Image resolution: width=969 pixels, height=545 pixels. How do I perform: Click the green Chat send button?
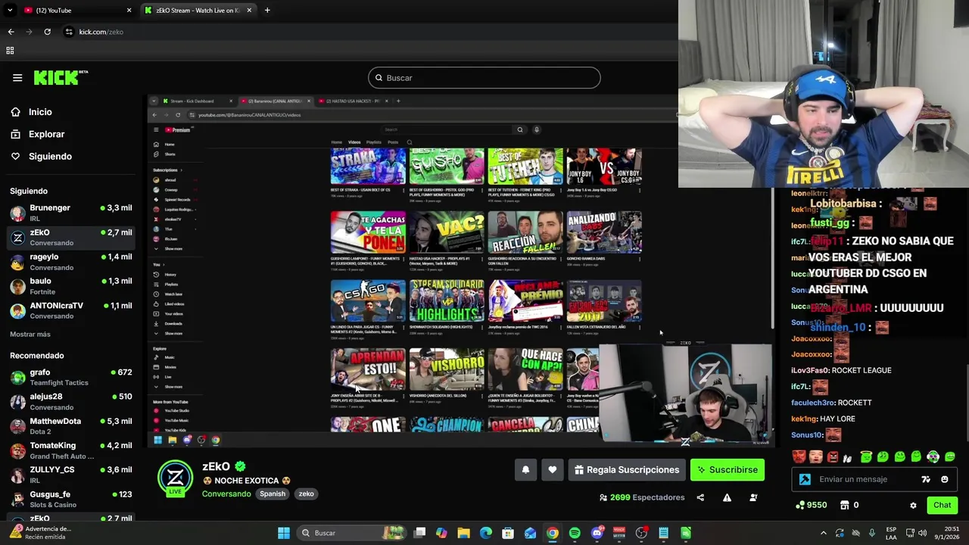pos(942,505)
